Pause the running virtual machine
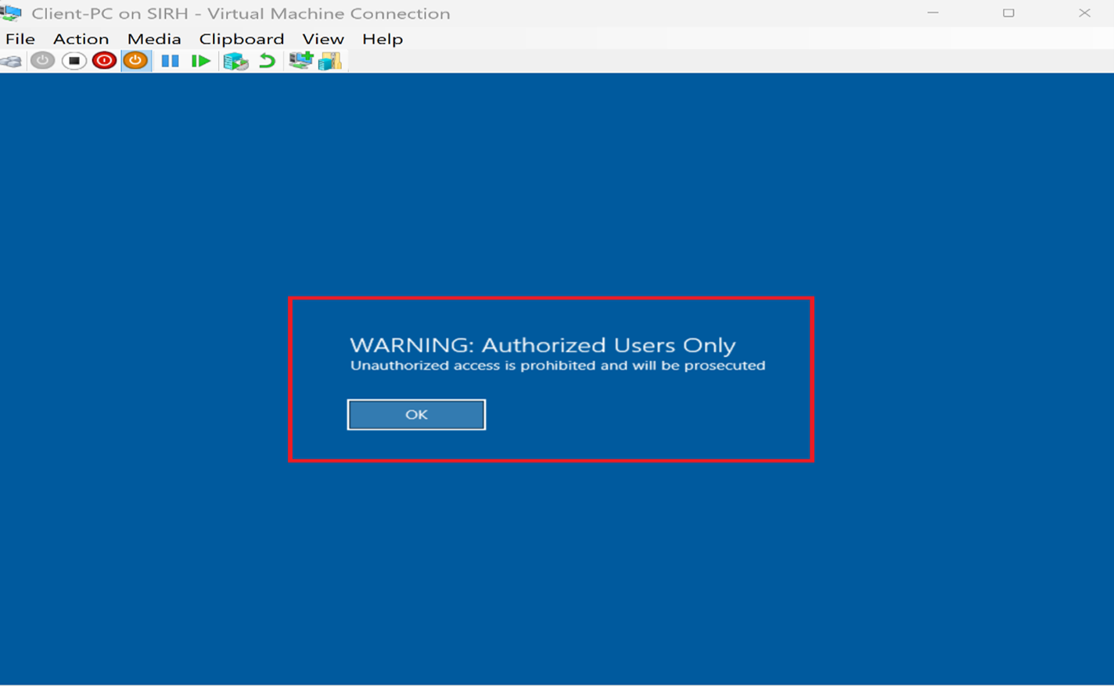This screenshot has height=686, width=1114. coord(169,60)
